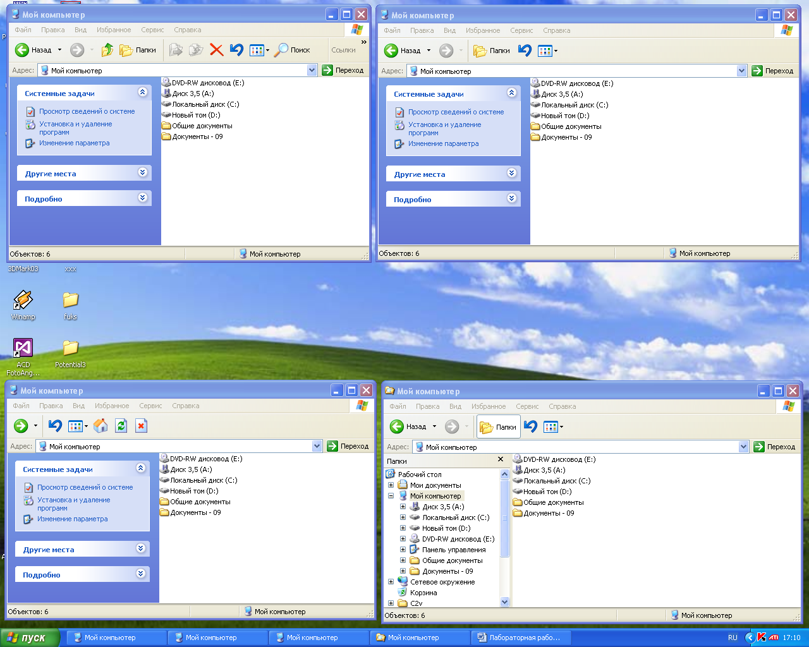Screen dimensions: 809x647
Task: Open the Пуск start menu
Action: (29, 638)
